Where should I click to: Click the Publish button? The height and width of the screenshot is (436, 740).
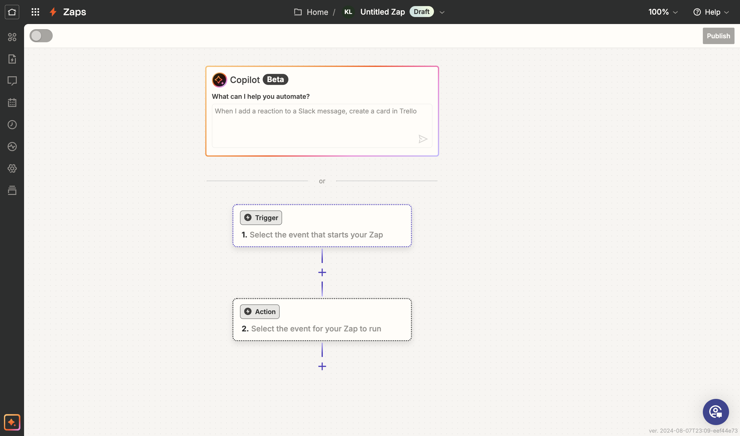tap(718, 36)
